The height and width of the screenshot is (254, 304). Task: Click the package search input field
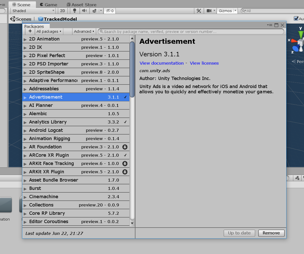tap(191, 31)
